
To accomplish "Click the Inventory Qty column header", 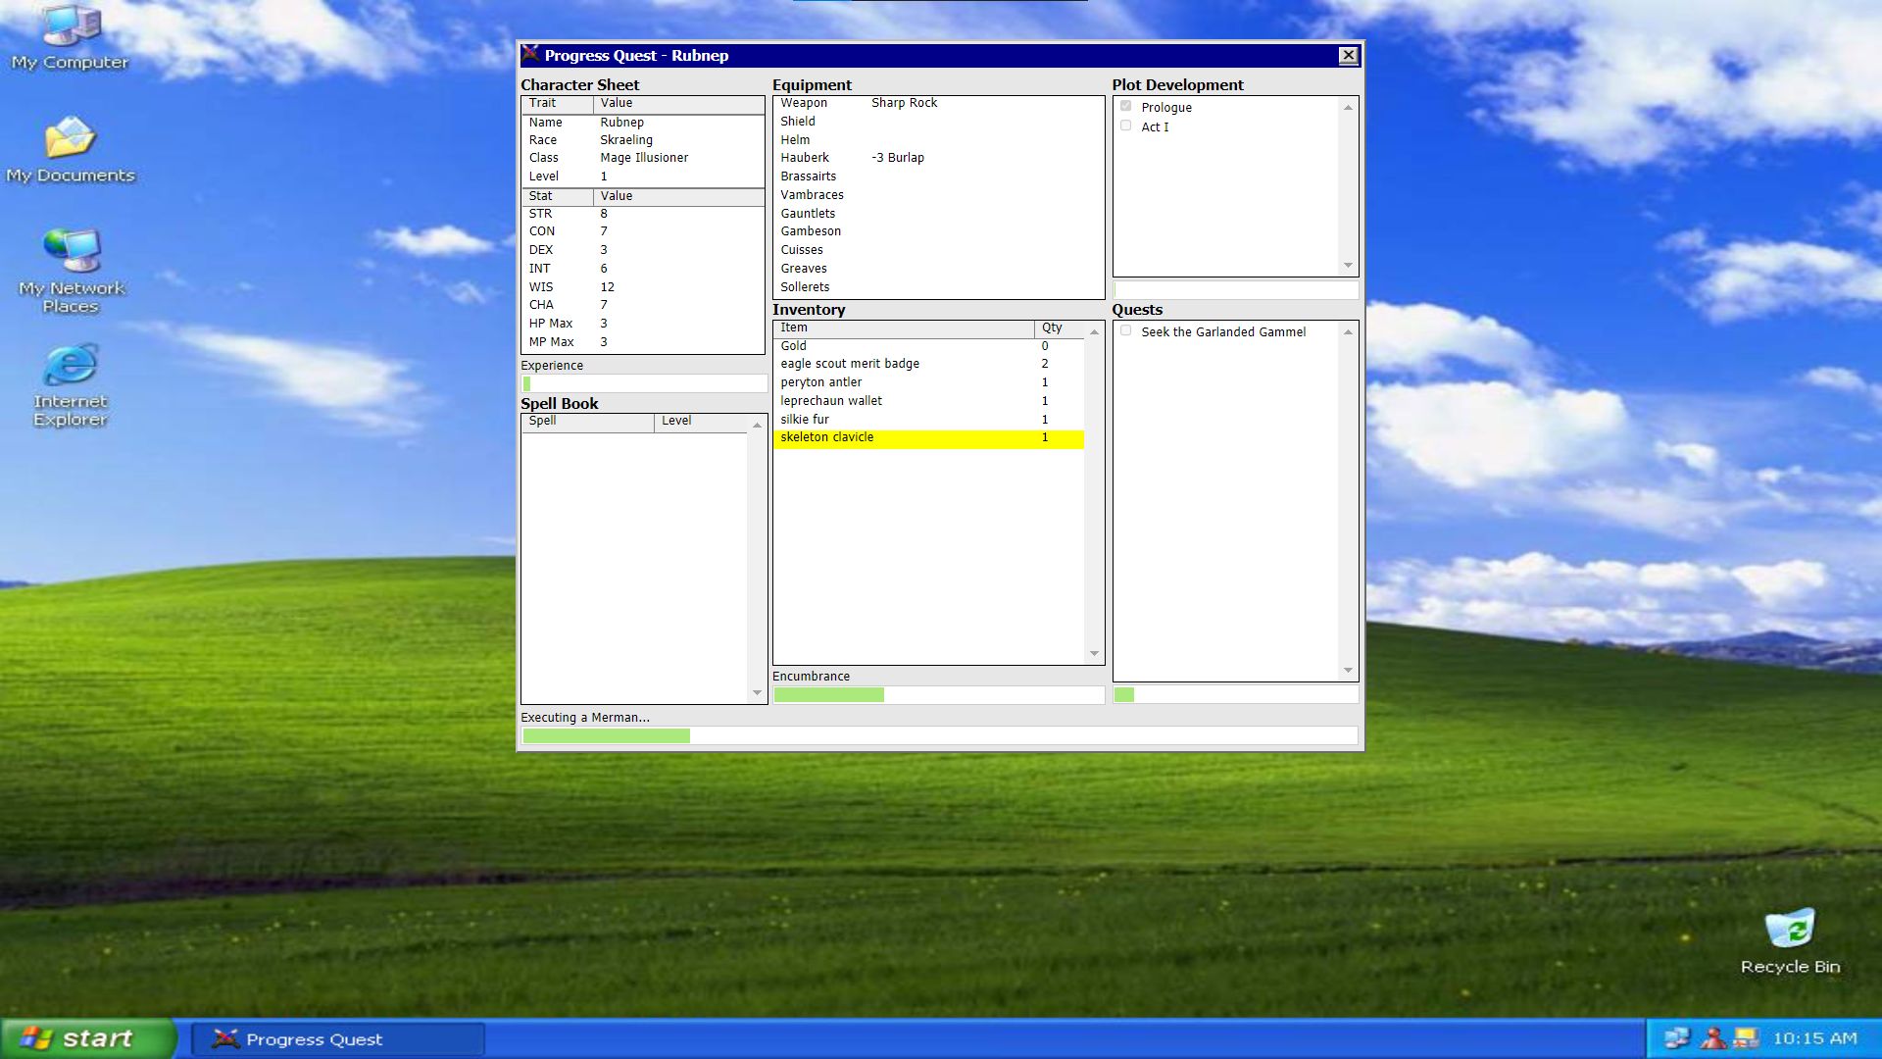I will [x=1059, y=328].
